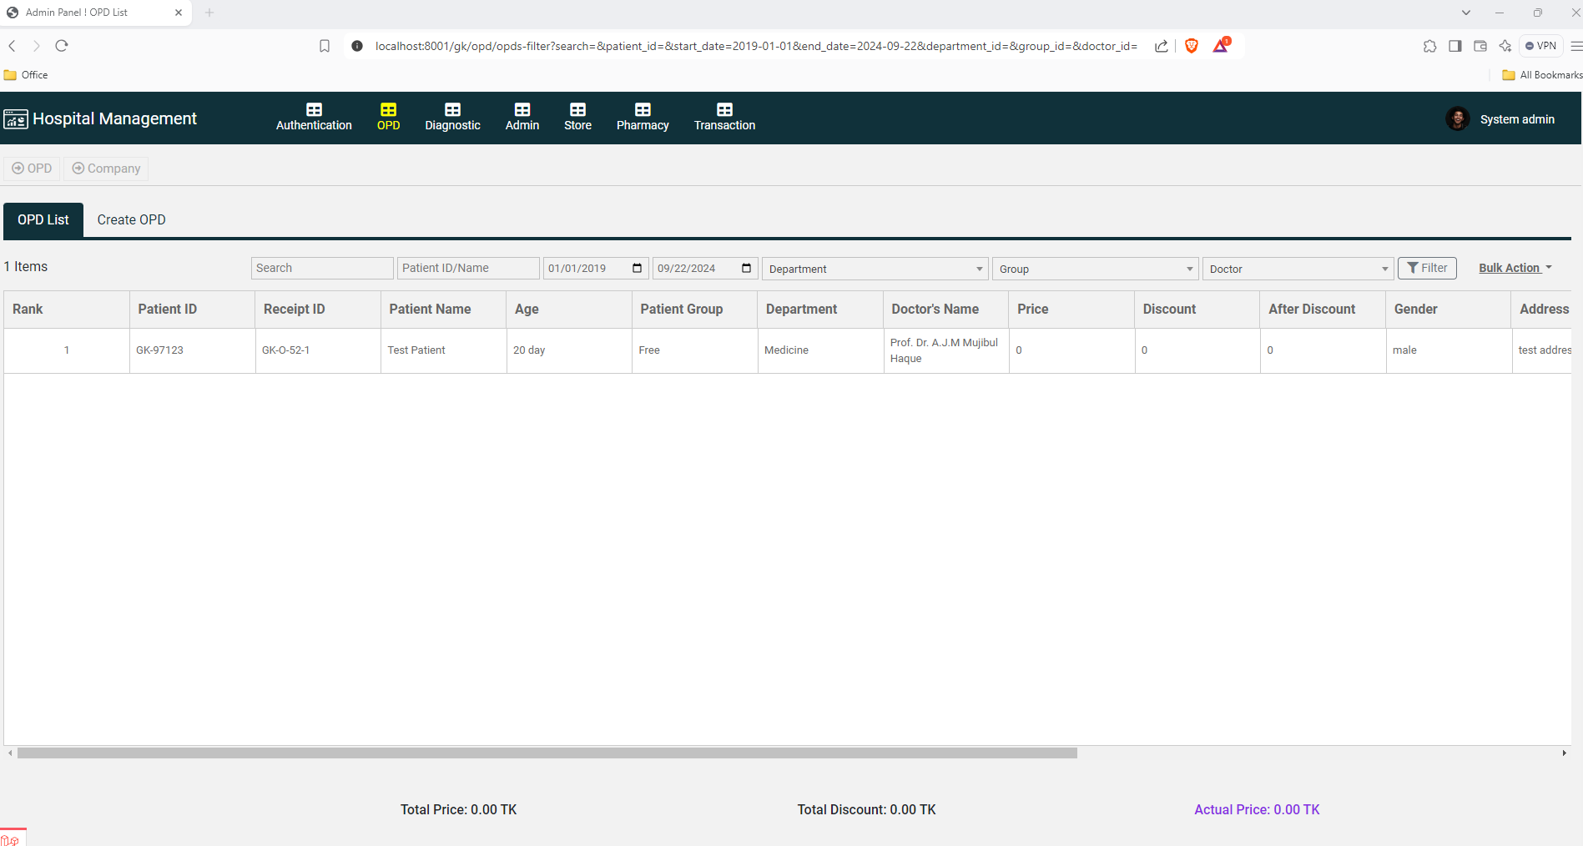The width and height of the screenshot is (1583, 846).
Task: Click the VPN button
Action: tap(1540, 46)
